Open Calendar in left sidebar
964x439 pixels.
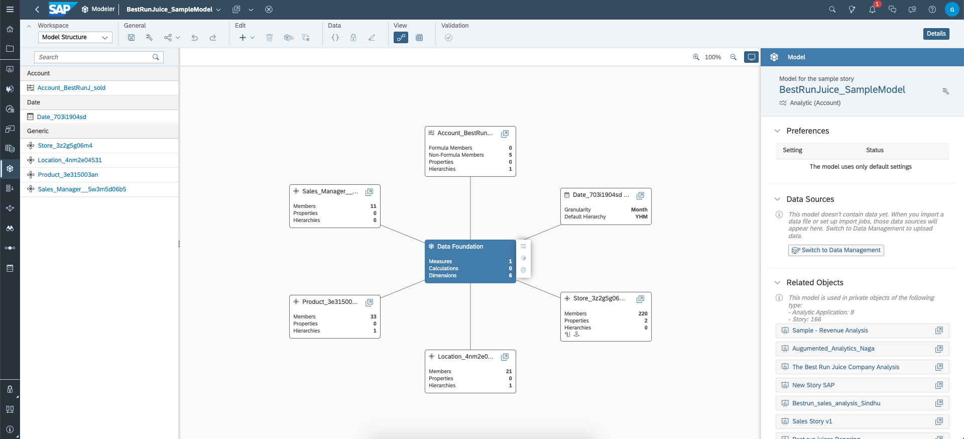point(10,268)
